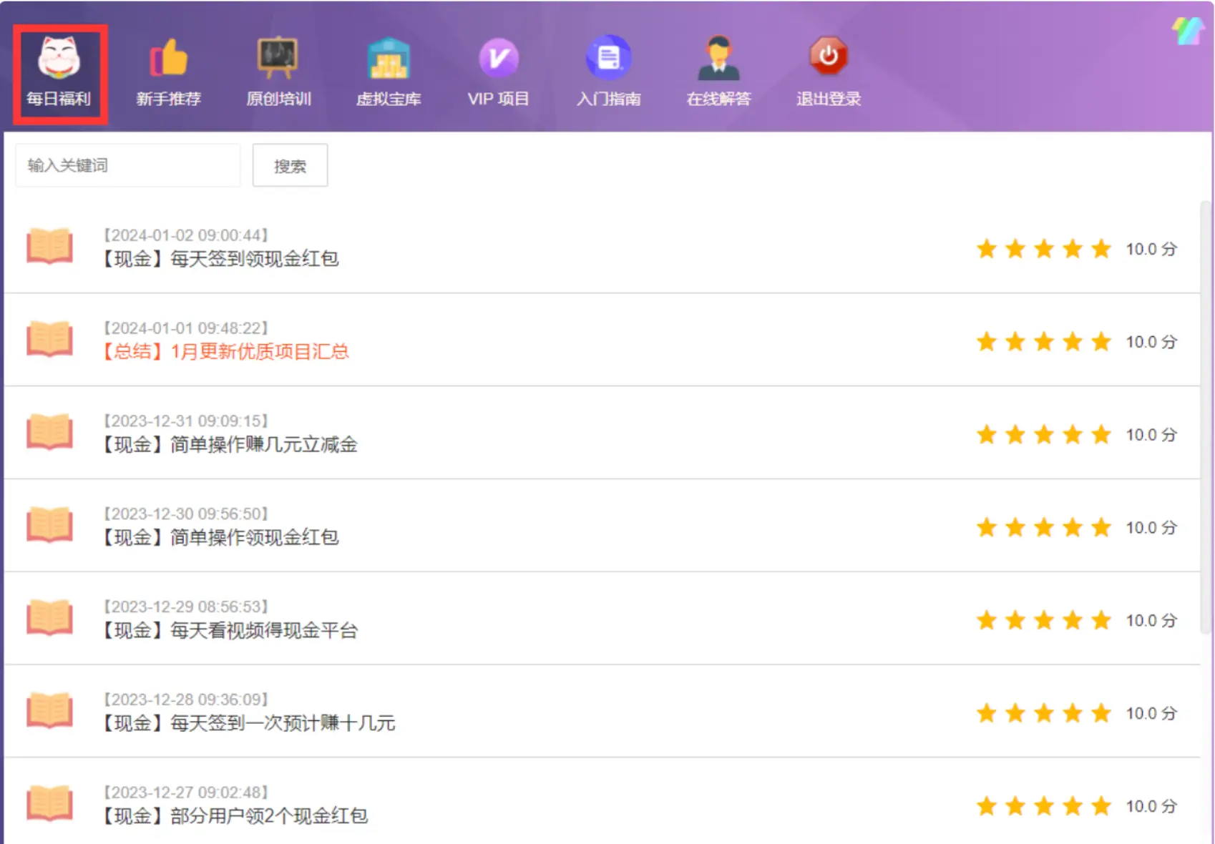
Task: Open 【现金】每天签到一次预计赚十几元 article
Action: (x=247, y=724)
